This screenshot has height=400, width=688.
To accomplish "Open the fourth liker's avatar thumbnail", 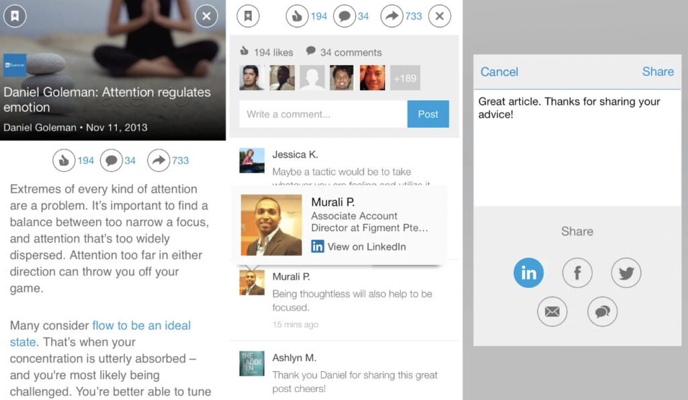I will 342,78.
